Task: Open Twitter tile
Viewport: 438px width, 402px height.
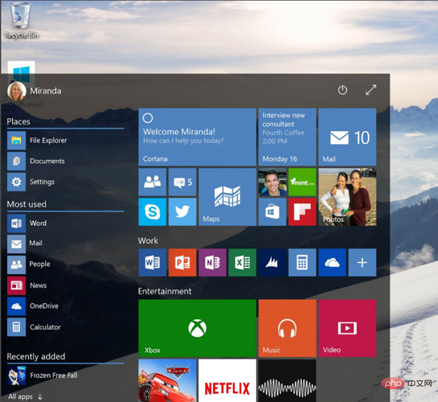Action: (183, 211)
